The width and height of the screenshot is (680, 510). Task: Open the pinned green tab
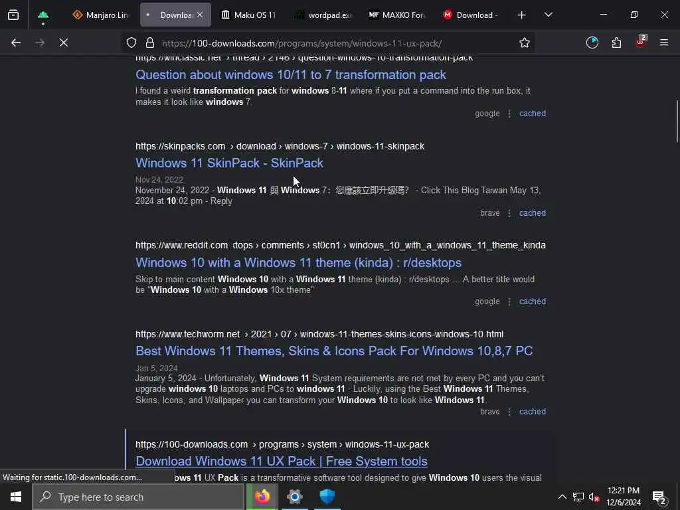[x=43, y=15]
